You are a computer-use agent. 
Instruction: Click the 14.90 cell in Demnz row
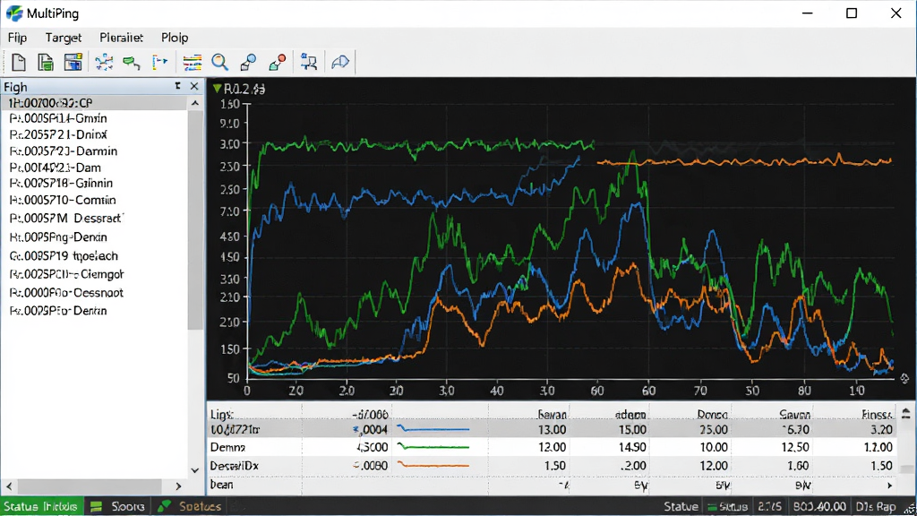(x=631, y=447)
